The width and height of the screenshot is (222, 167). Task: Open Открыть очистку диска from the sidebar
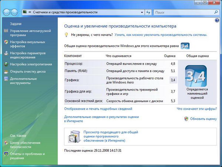(x=28, y=71)
